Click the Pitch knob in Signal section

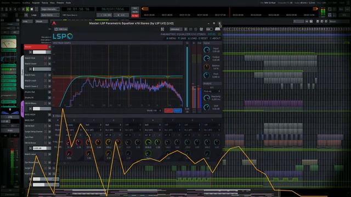click(x=206, y=75)
